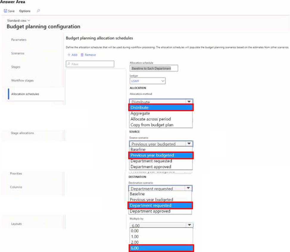Select the Parameters tab

19,40
